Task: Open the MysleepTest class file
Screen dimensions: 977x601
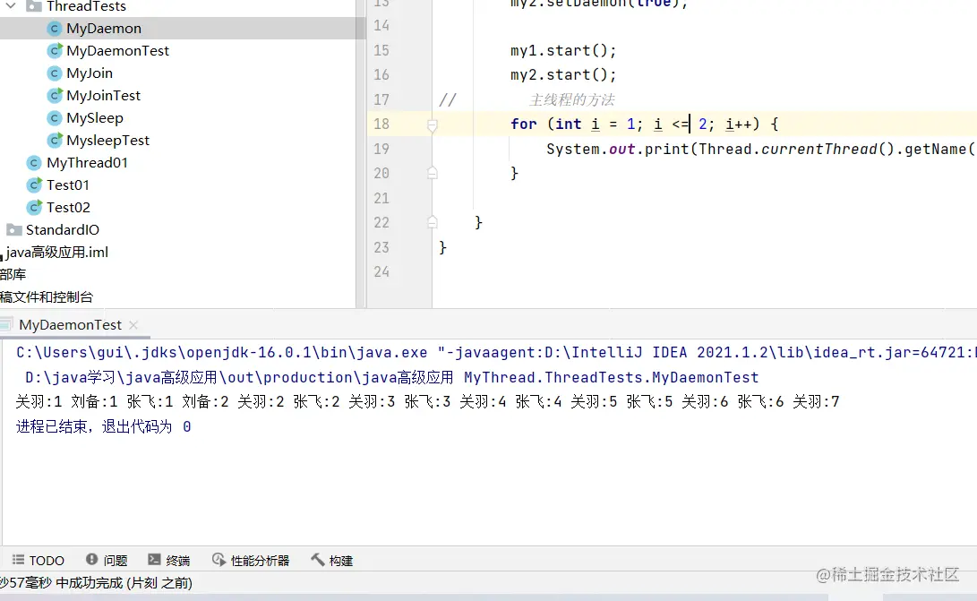Action: tap(107, 141)
